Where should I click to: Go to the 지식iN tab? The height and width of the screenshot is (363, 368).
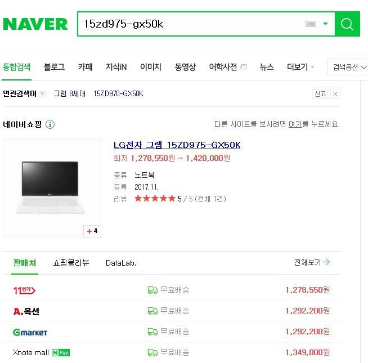116,67
